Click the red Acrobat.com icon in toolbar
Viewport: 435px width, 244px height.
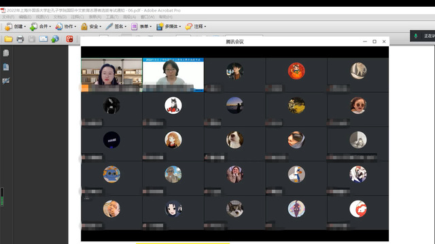click(69, 39)
